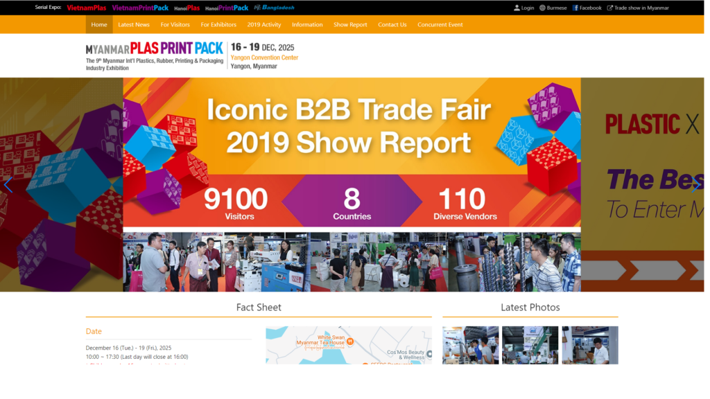Image resolution: width=710 pixels, height=399 pixels.
Task: Click the orange Date heading
Action: click(x=94, y=331)
